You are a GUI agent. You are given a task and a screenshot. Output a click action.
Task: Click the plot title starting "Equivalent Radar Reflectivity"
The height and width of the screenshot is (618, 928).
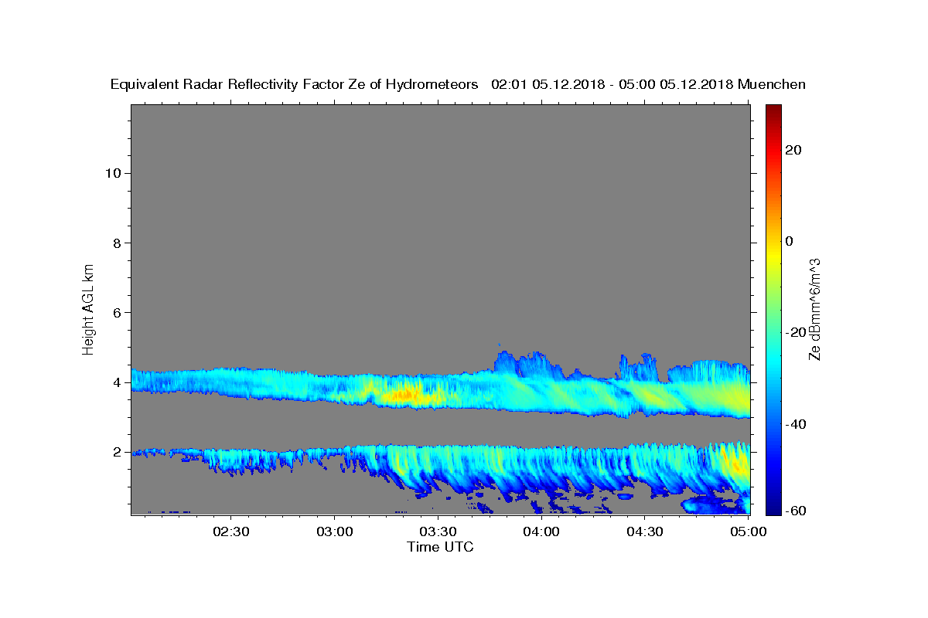click(458, 84)
